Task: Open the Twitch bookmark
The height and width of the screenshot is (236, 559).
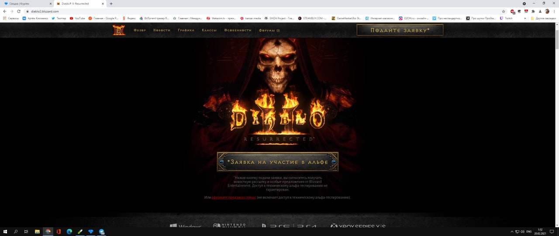Action: (506, 18)
